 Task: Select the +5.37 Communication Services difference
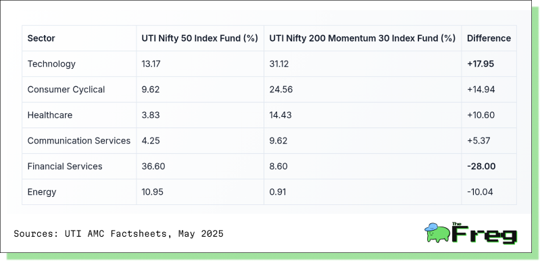point(478,141)
